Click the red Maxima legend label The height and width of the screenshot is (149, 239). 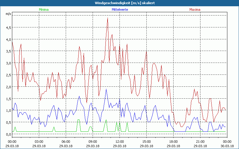(195, 10)
